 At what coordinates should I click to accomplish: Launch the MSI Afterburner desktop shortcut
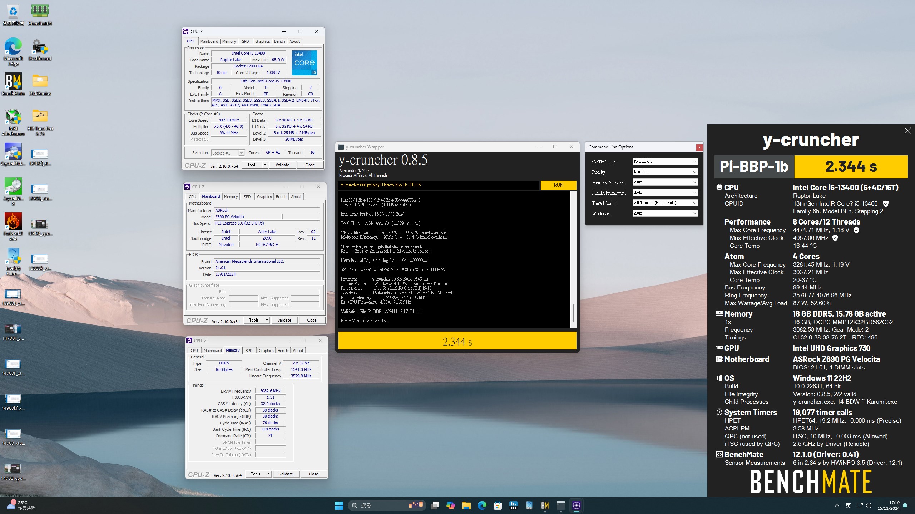13,122
